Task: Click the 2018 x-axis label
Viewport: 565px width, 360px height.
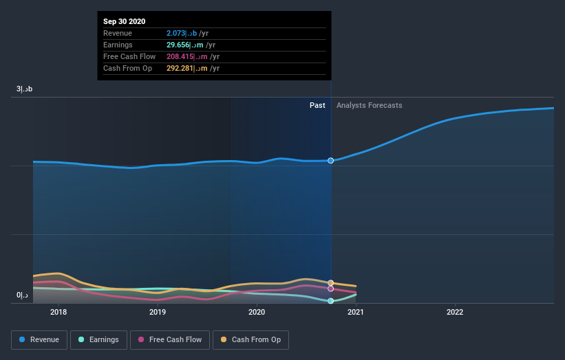Action: 58,312
